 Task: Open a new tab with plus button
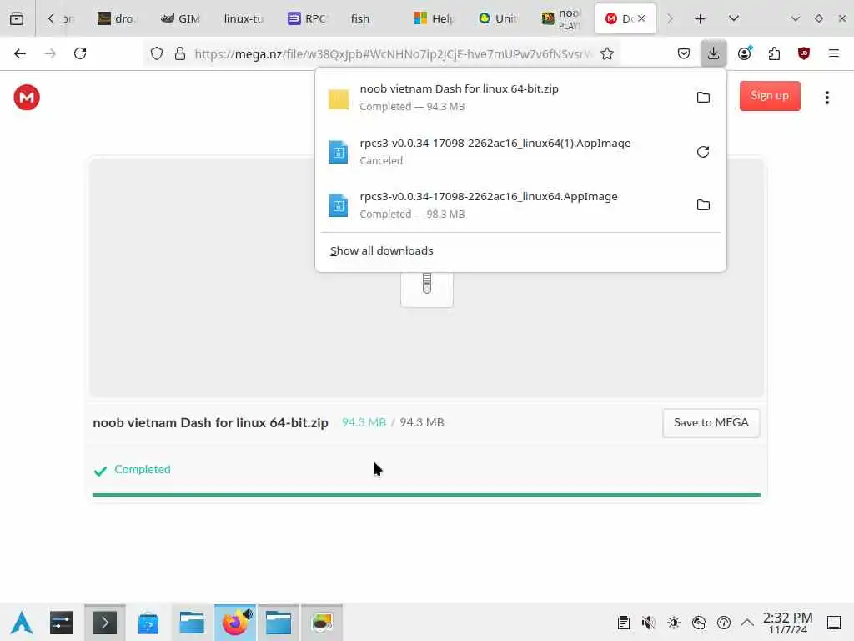701,18
